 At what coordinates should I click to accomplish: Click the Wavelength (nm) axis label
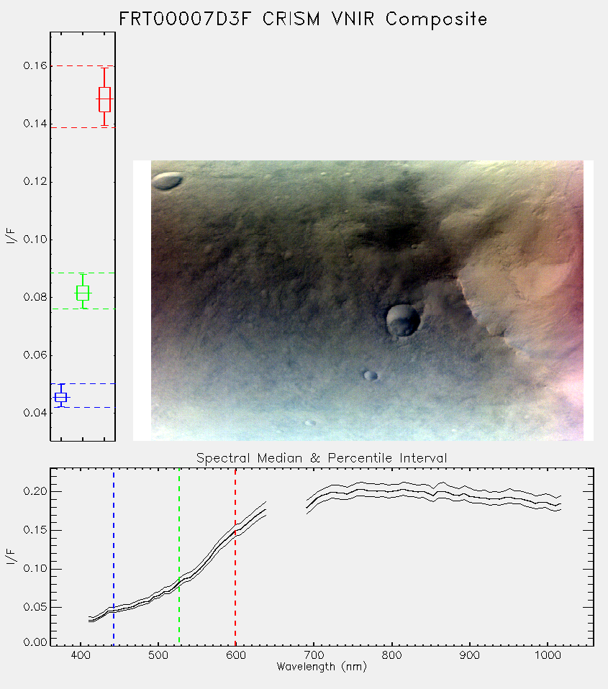tap(322, 667)
